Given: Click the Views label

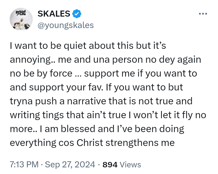Looking at the screenshot, I should [x=130, y=165].
